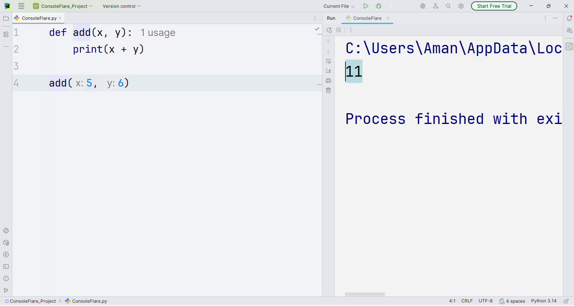Toggle the Project tool window
Viewport: 574px width, 306px height.
[6, 18]
